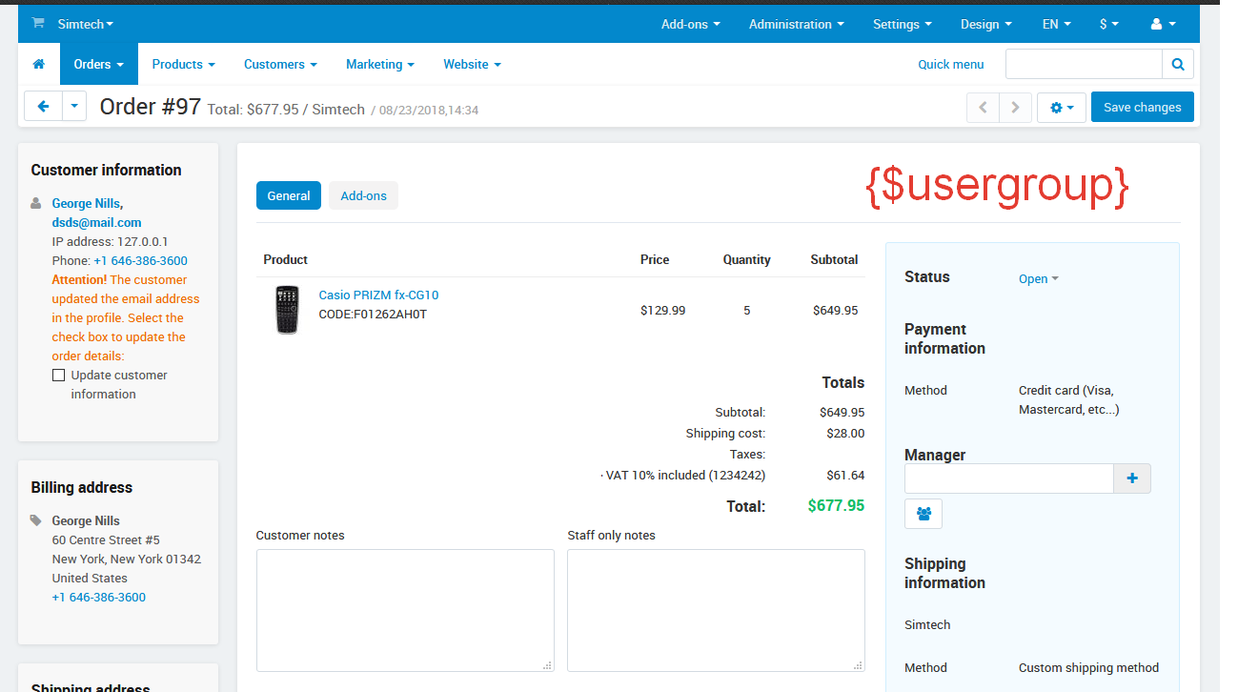Click the search magnifier icon
The width and height of the screenshot is (1238, 692).
click(x=1178, y=65)
